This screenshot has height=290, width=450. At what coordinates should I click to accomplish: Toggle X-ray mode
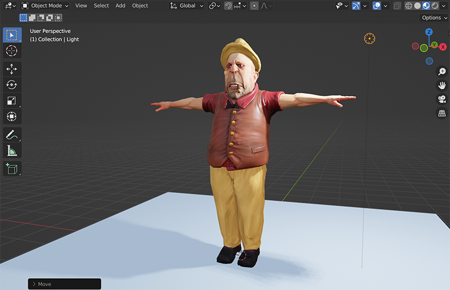point(397,6)
